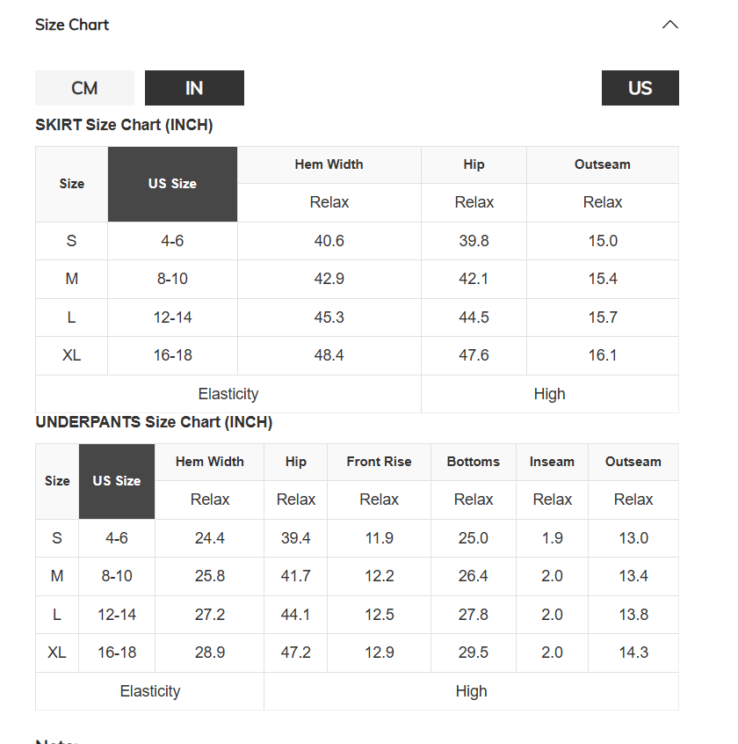Click the SKIRT Size Chart (INCH) title
The height and width of the screenshot is (744, 738).
coord(124,125)
